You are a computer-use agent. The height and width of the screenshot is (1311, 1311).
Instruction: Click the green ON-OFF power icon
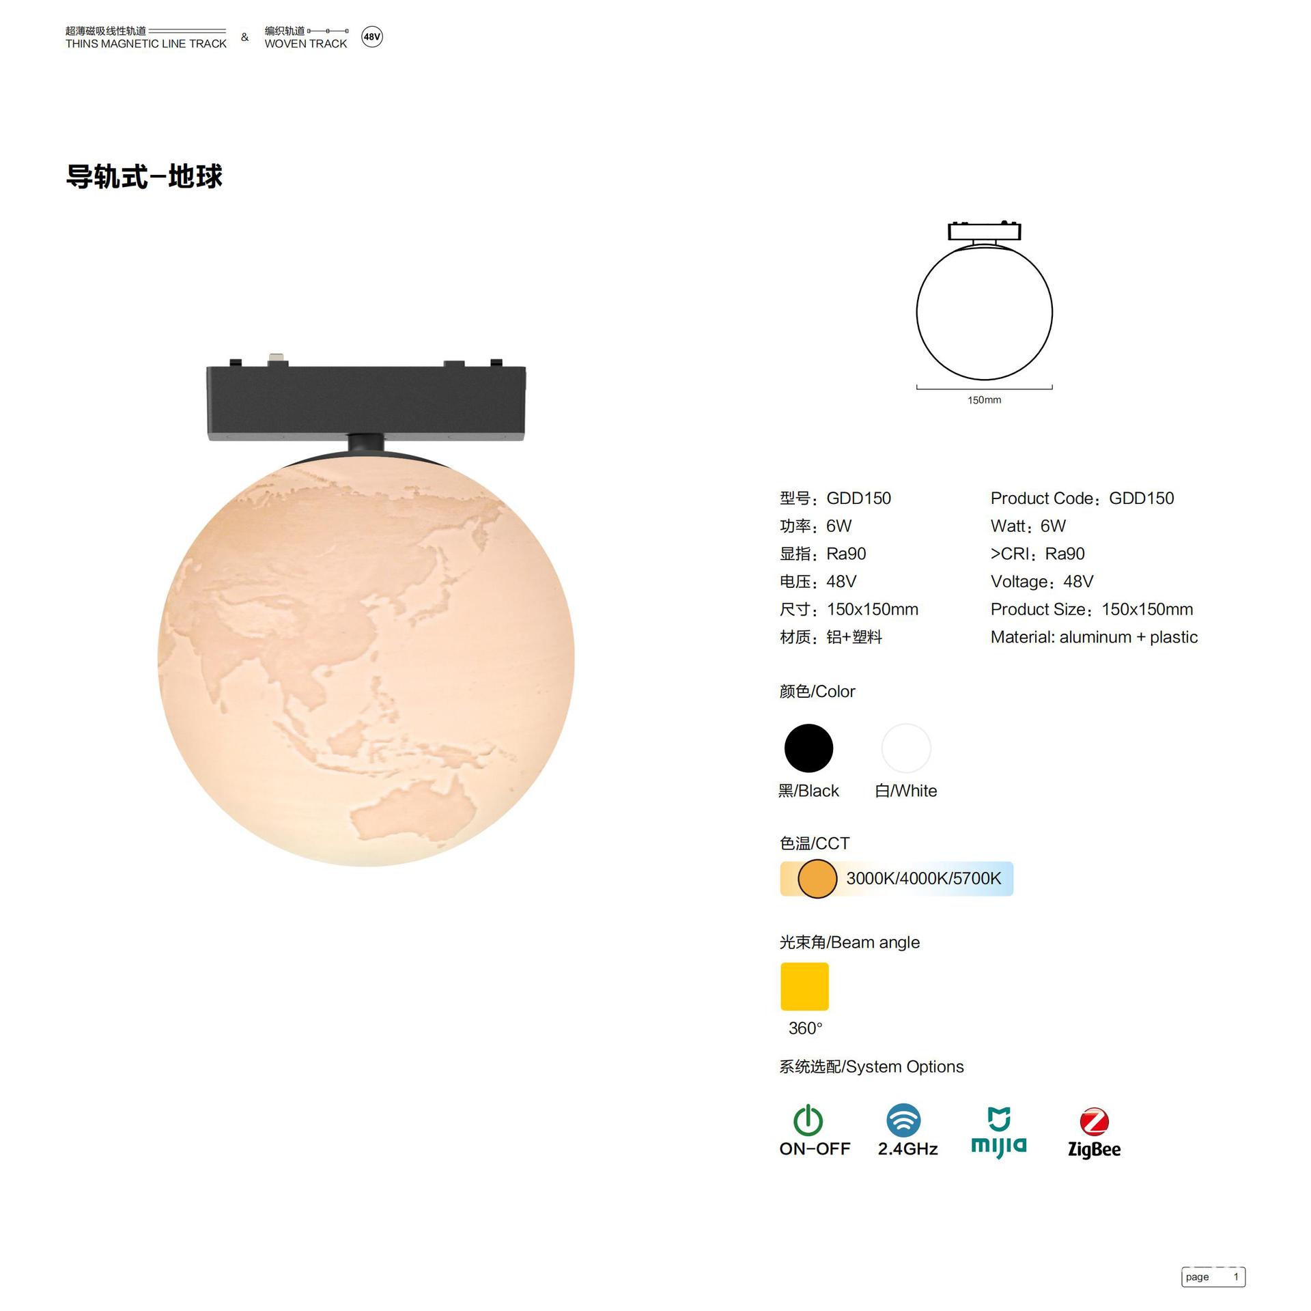pos(808,1120)
